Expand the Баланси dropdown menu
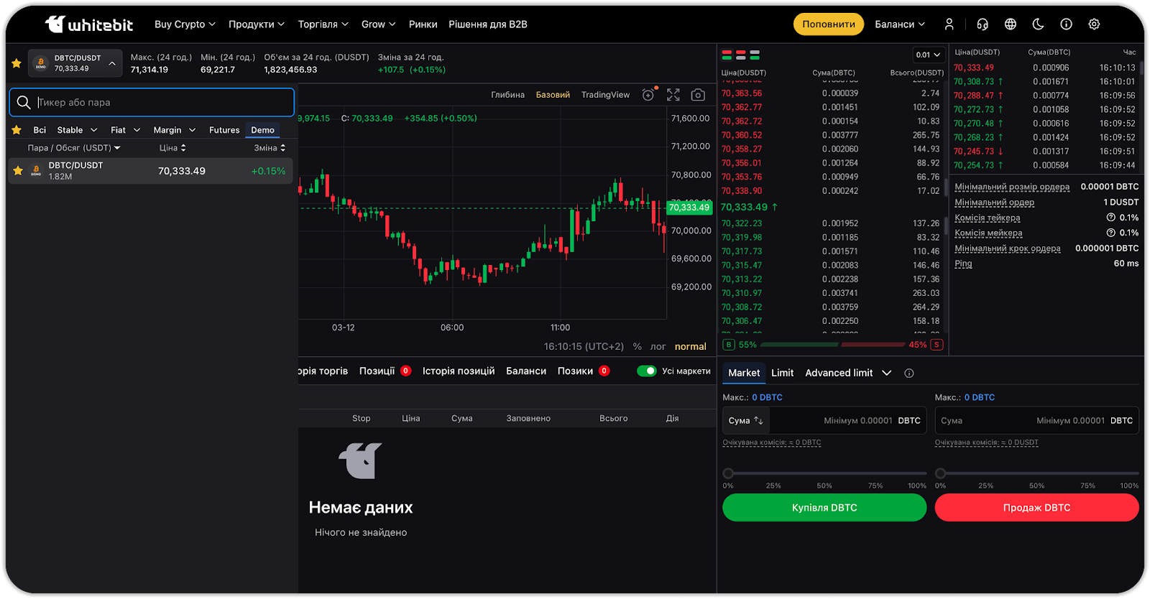Image resolution: width=1150 pixels, height=599 pixels. 900,24
